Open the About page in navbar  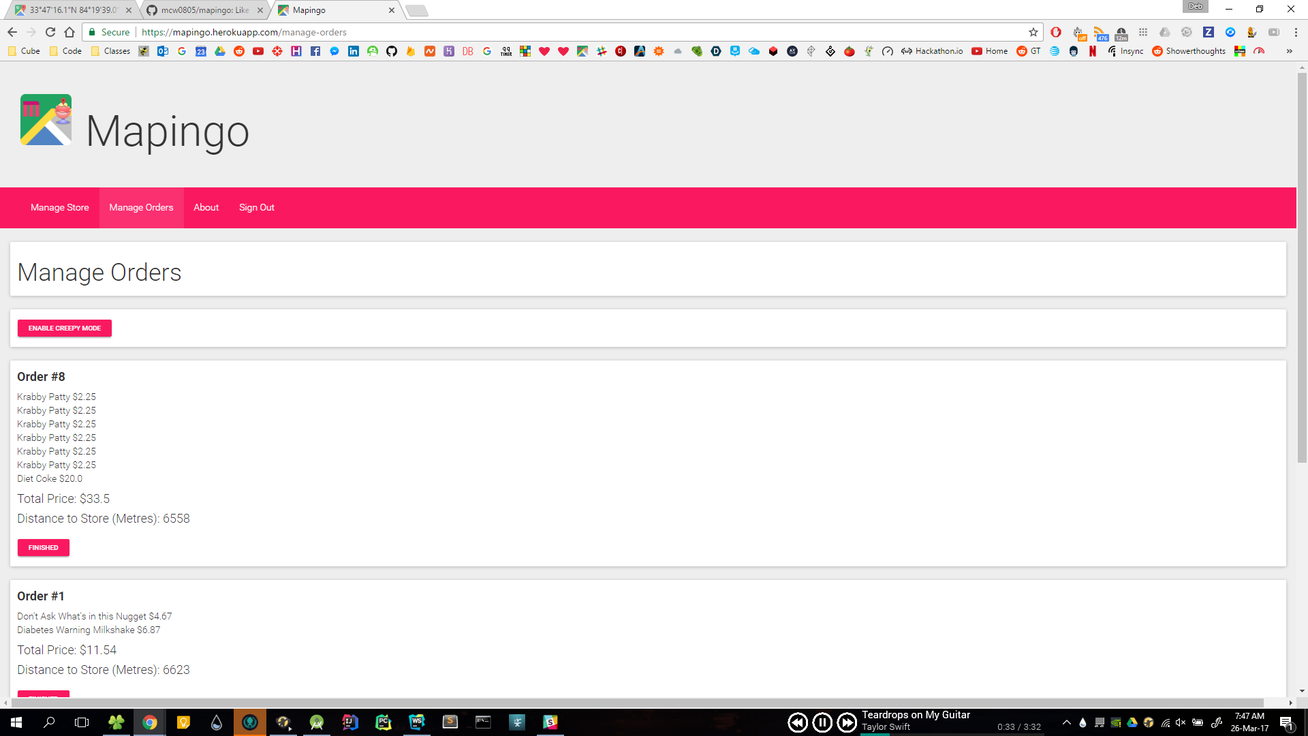tap(206, 207)
